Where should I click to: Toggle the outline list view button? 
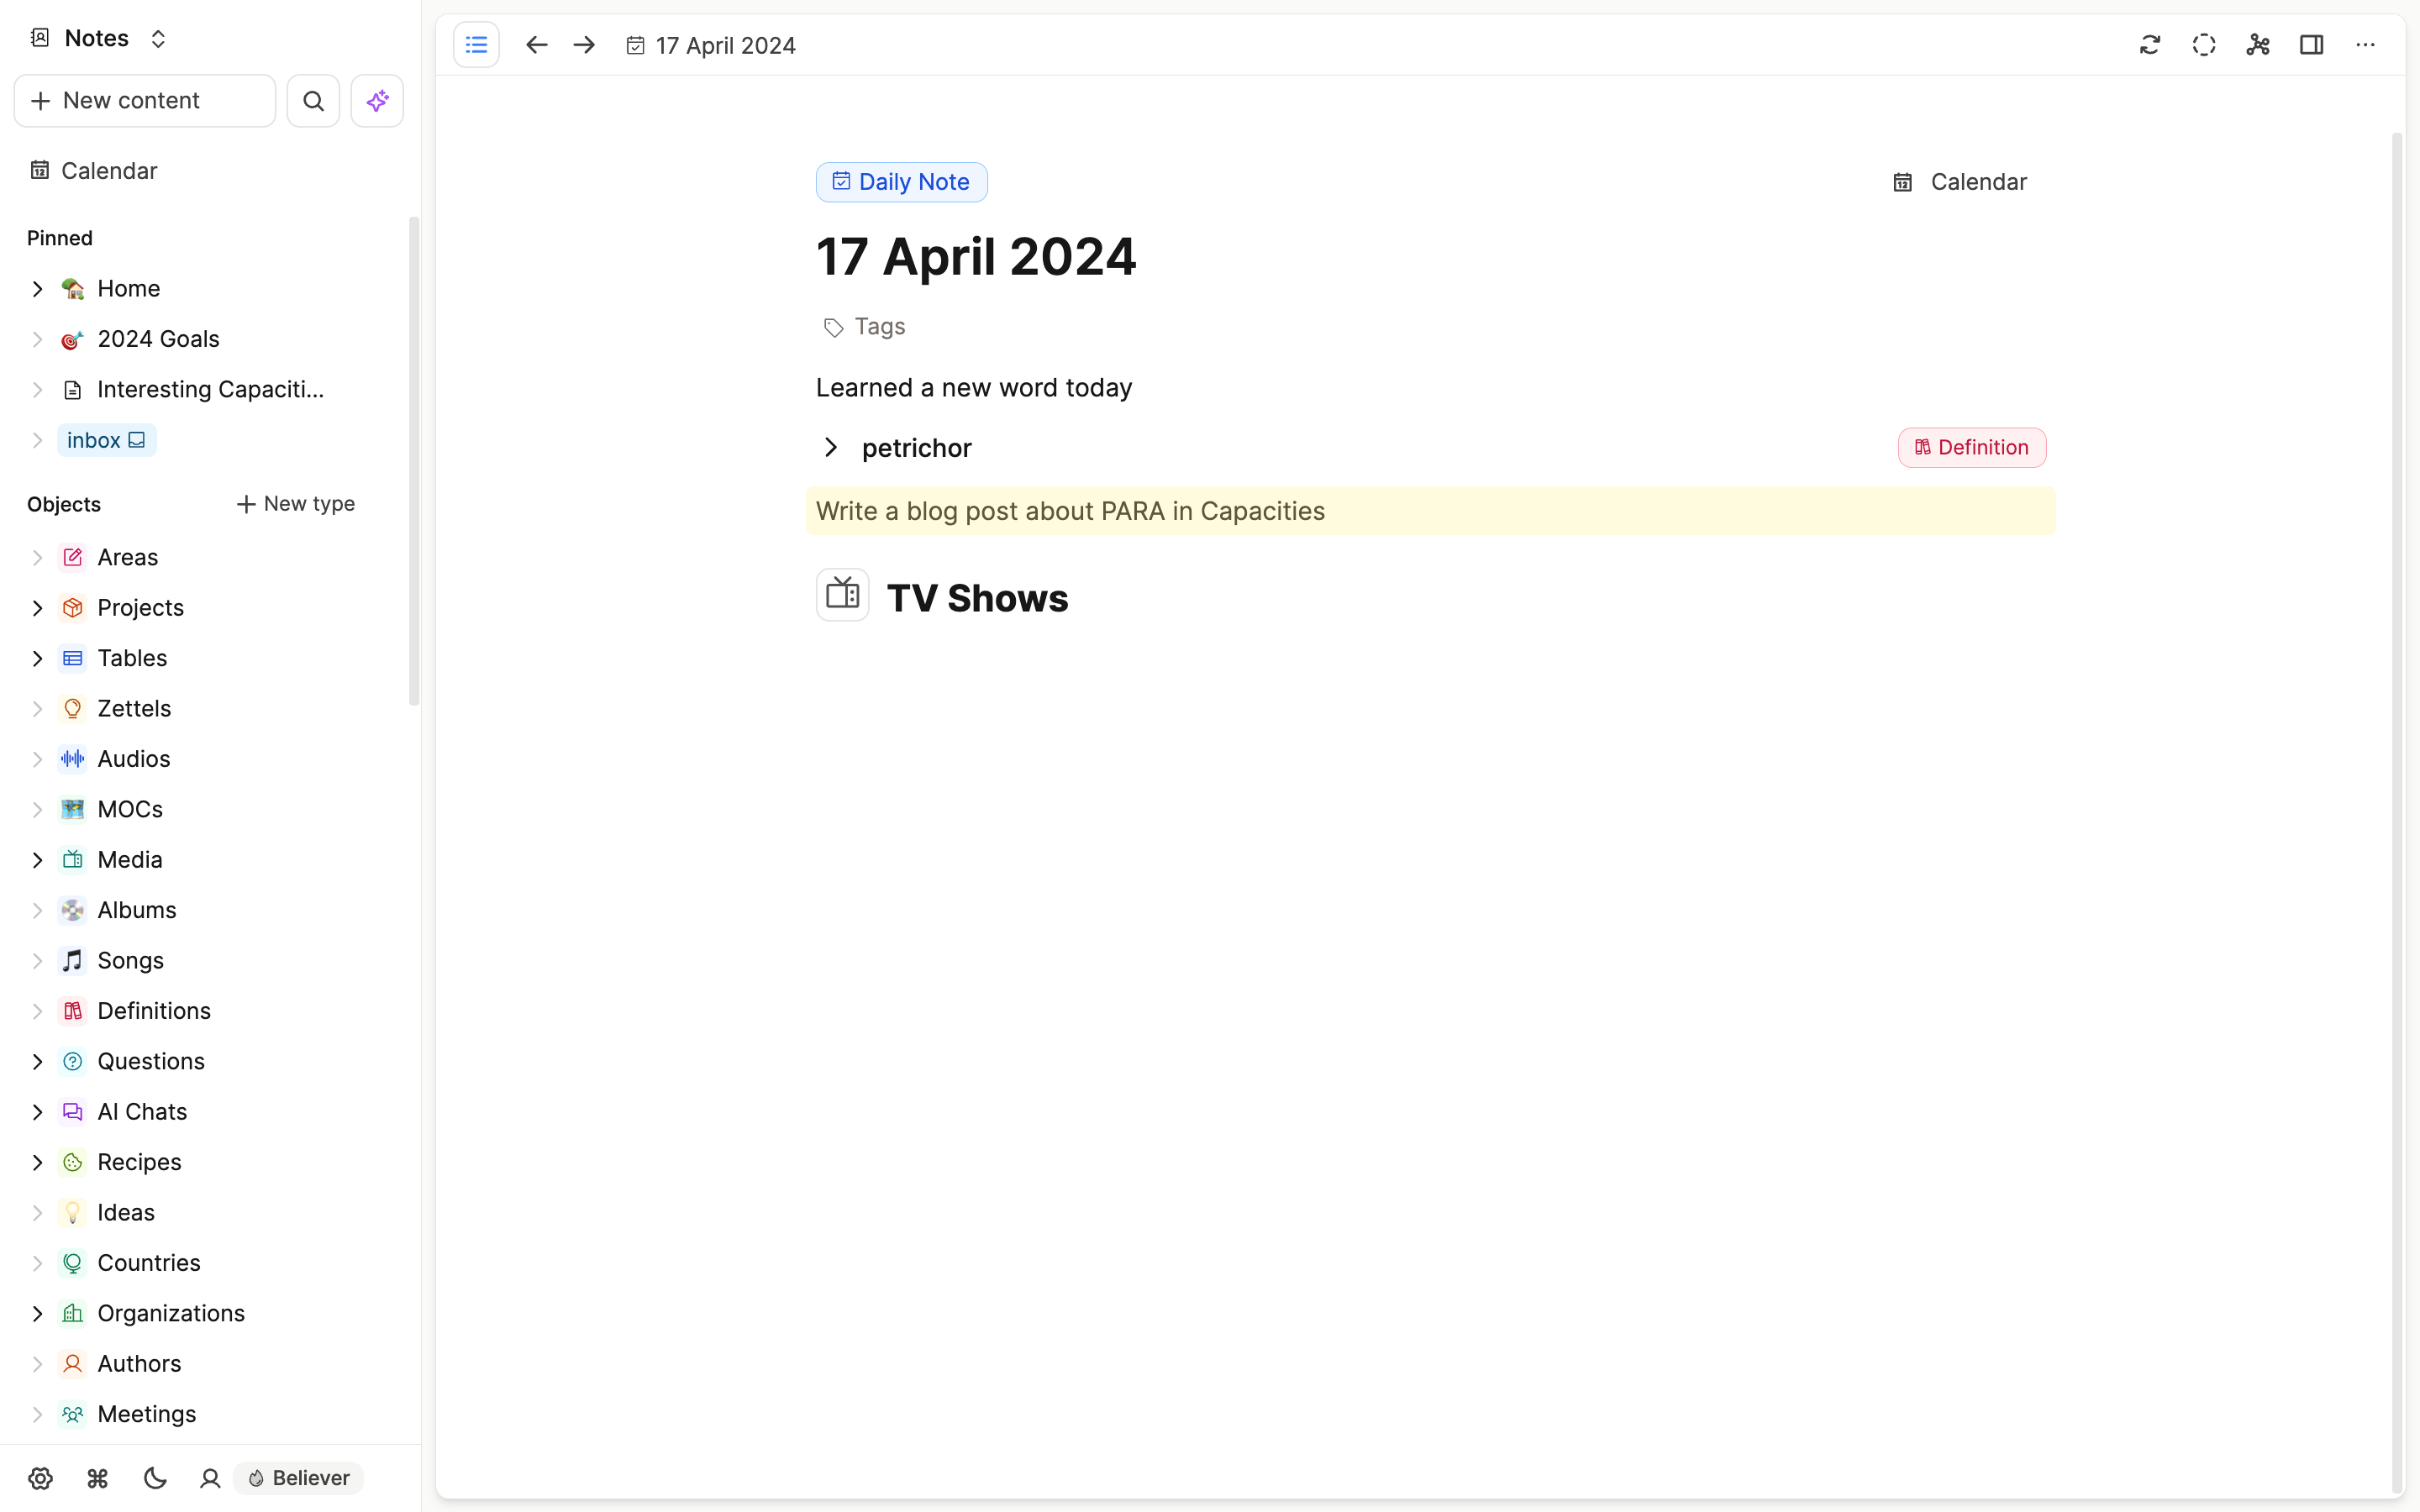pos(476,45)
